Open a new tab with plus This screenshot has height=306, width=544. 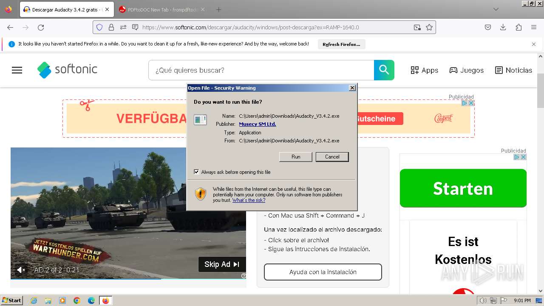click(218, 9)
